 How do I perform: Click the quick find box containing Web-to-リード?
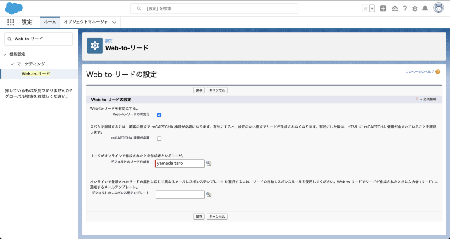(x=39, y=39)
